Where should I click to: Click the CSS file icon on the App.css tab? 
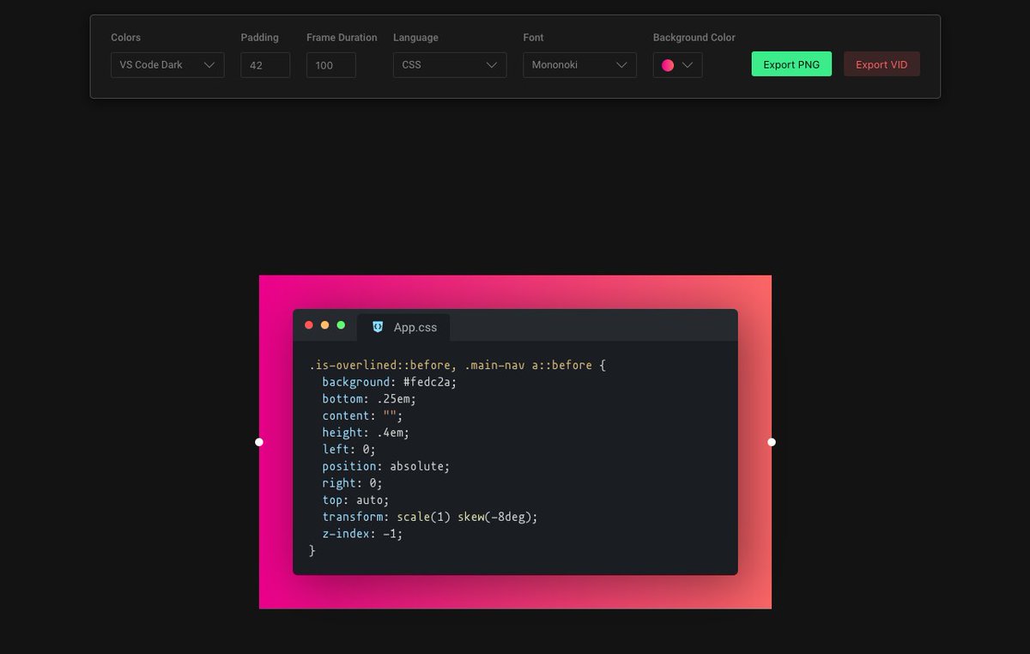[378, 327]
